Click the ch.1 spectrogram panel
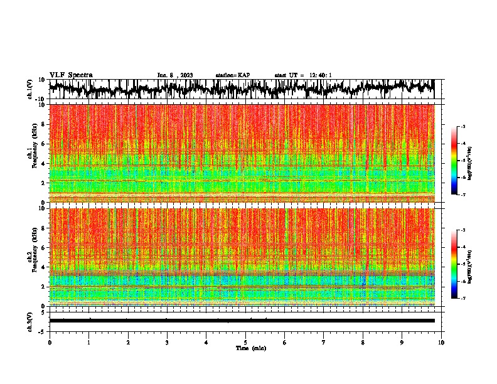497x384 pixels. point(242,153)
